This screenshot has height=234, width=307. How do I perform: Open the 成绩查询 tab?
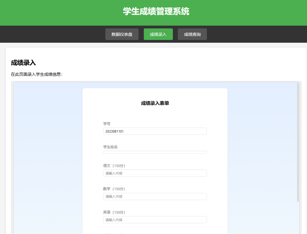[x=192, y=34]
